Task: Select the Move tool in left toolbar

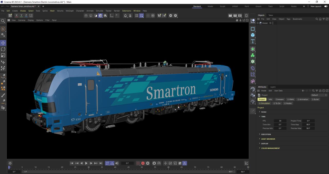Action: (3, 43)
